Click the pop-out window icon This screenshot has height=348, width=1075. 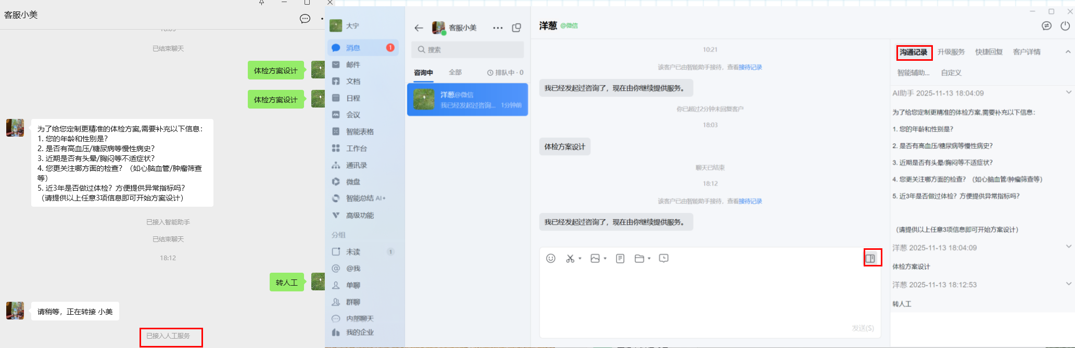516,28
